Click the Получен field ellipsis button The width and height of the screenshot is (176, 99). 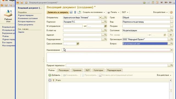click(x=172, y=26)
